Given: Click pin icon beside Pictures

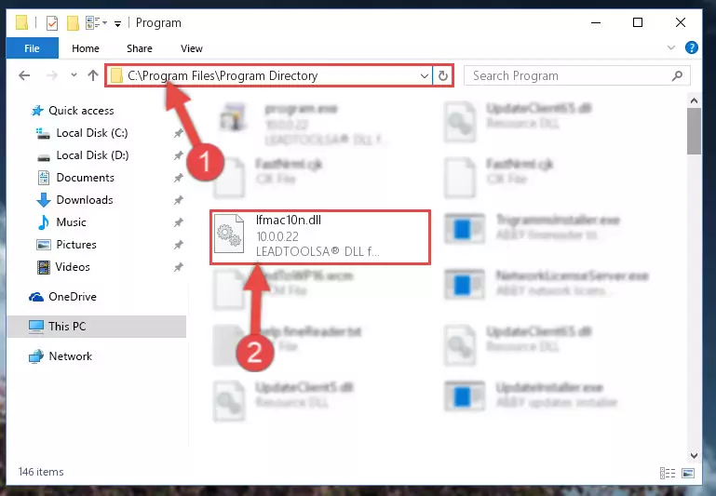Looking at the screenshot, I should tap(178, 245).
